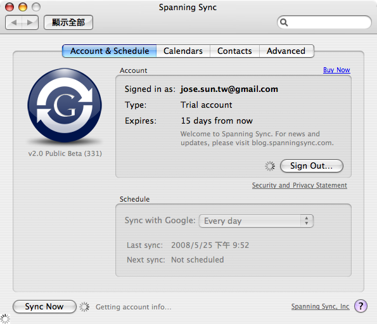
Task: Go forward with the right arrow button
Action: pyautogui.click(x=30, y=22)
